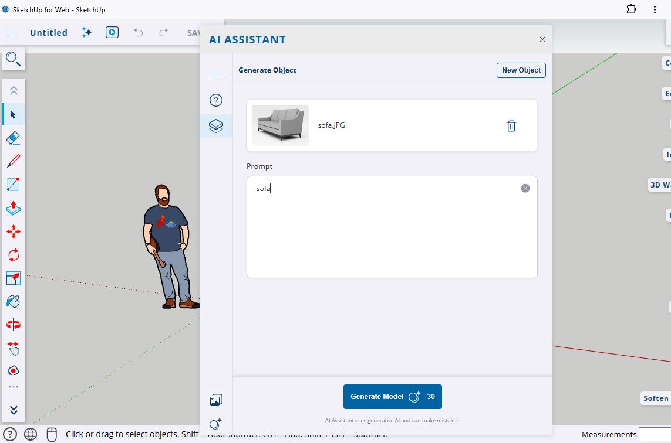This screenshot has width=671, height=443.
Task: Click the 3D Warehouse label on right
Action: click(660, 185)
